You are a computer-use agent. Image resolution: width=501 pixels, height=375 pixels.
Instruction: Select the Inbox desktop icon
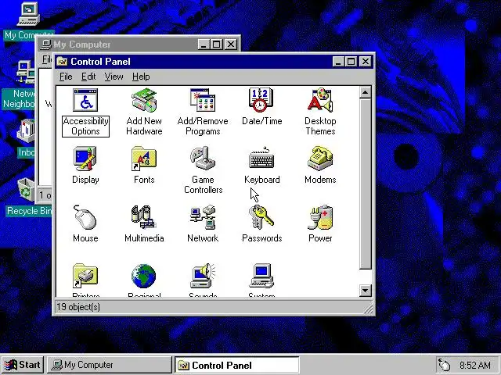tap(26, 131)
